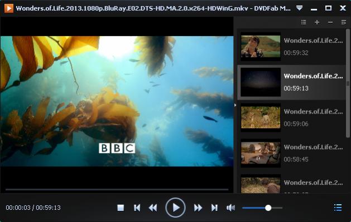The width and height of the screenshot is (351, 222).
Task: Click the playlist vertical scrollbar
Action: pyautogui.click(x=348, y=83)
